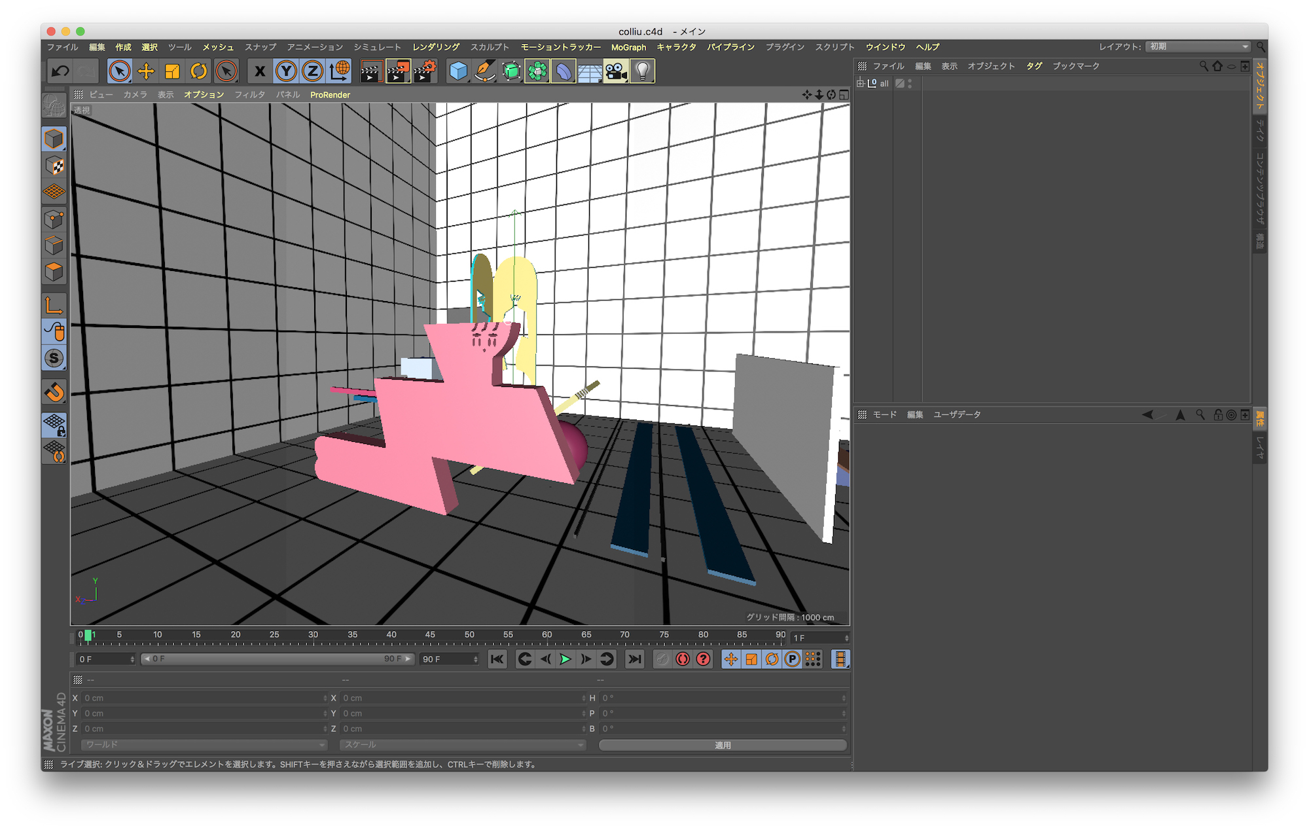The height and width of the screenshot is (830, 1309).
Task: Click the 適用 apply button
Action: coord(723,745)
